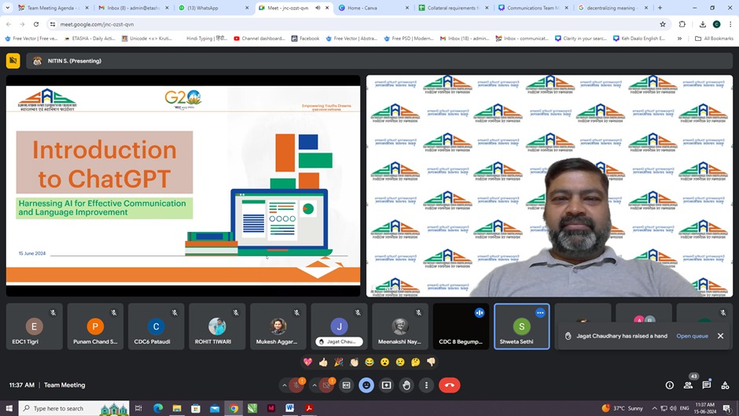This screenshot has width=739, height=416.
Task: Send the sparkling heart reaction
Action: [307, 362]
